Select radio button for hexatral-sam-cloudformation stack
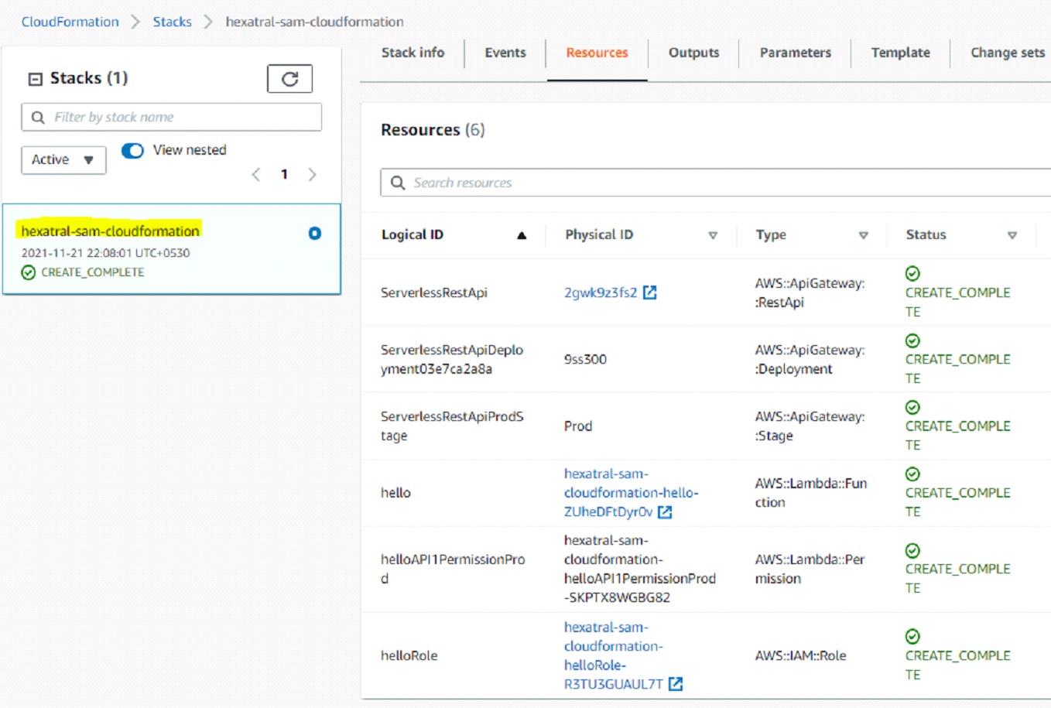 [x=315, y=234]
